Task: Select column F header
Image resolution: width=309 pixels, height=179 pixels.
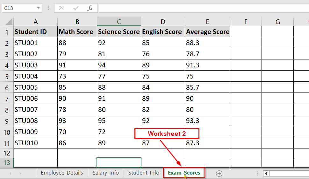Action: [x=246, y=22]
